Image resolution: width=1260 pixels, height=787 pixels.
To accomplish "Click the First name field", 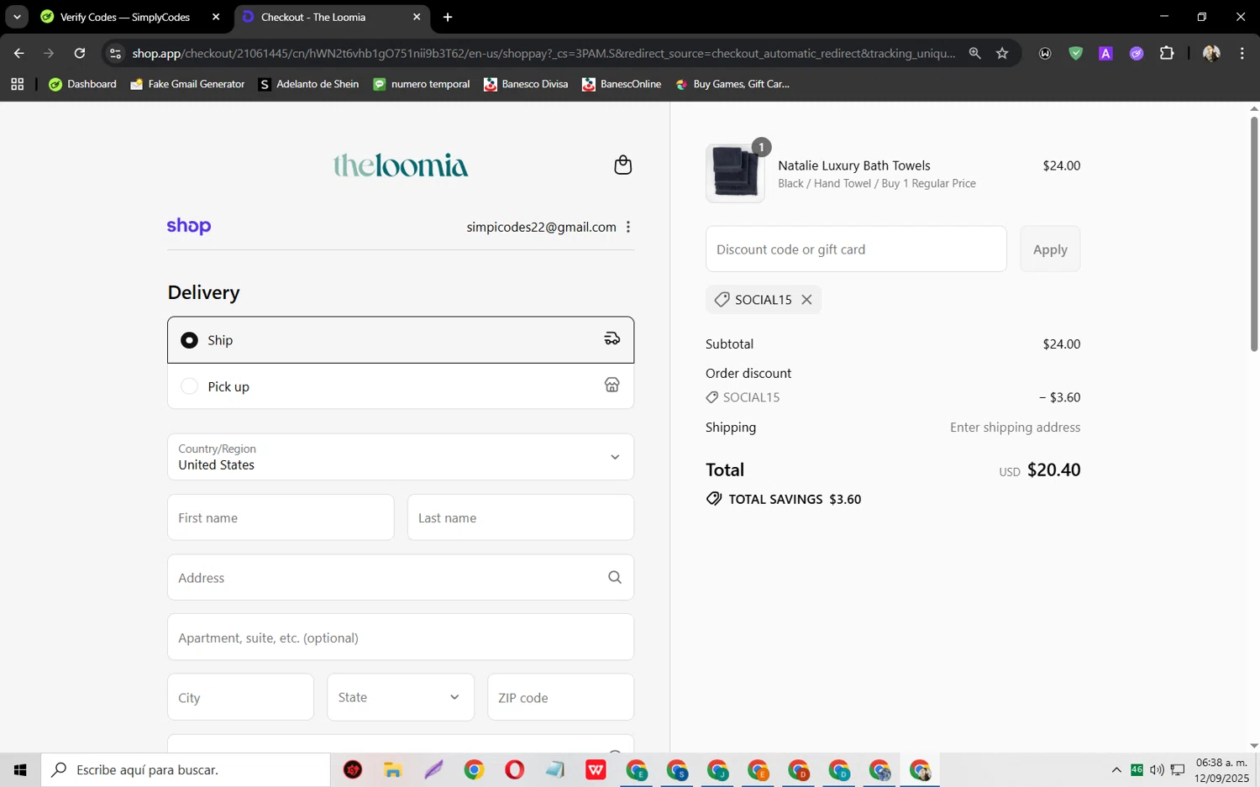I will (x=281, y=517).
